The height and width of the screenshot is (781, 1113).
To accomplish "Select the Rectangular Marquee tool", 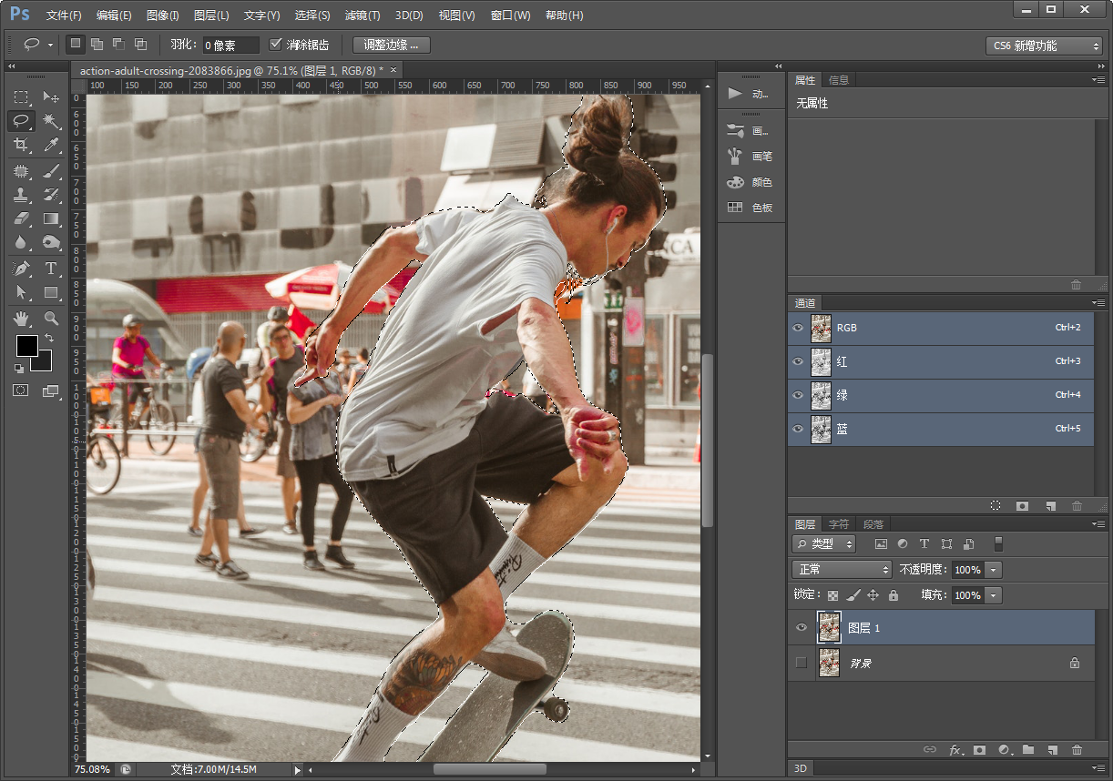I will [x=21, y=97].
